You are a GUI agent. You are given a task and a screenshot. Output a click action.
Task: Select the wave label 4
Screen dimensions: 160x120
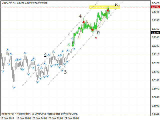point(80,16)
